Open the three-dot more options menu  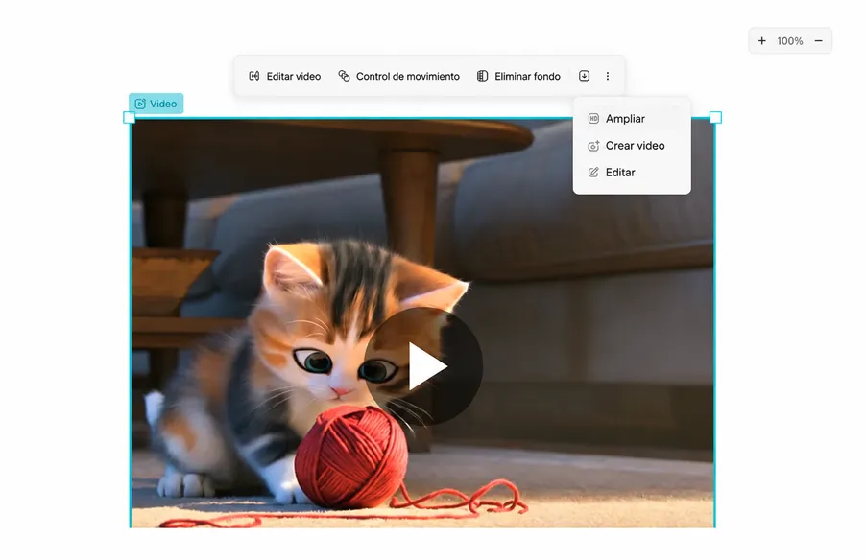(608, 76)
